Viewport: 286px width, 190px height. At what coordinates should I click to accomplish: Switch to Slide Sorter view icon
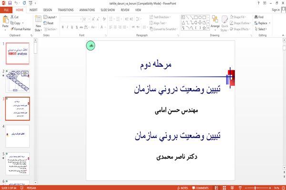coord(225,188)
